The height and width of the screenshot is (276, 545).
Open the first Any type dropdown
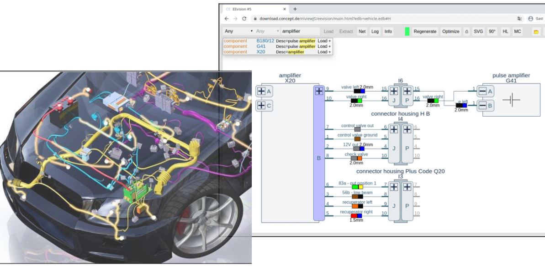(238, 31)
